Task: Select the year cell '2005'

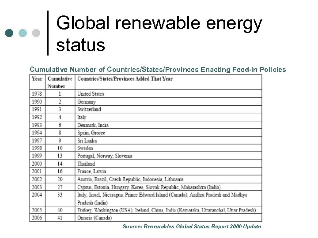Action: pyautogui.click(x=37, y=210)
